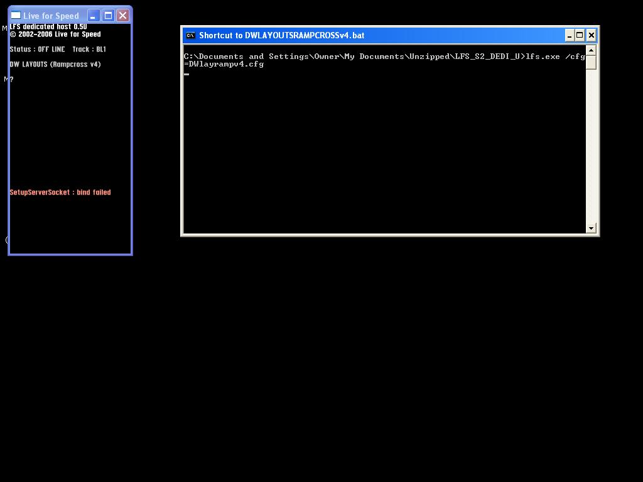Image resolution: width=643 pixels, height=482 pixels.
Task: Click the '© 2002-2006 Live for Speed' text
Action: (55, 35)
